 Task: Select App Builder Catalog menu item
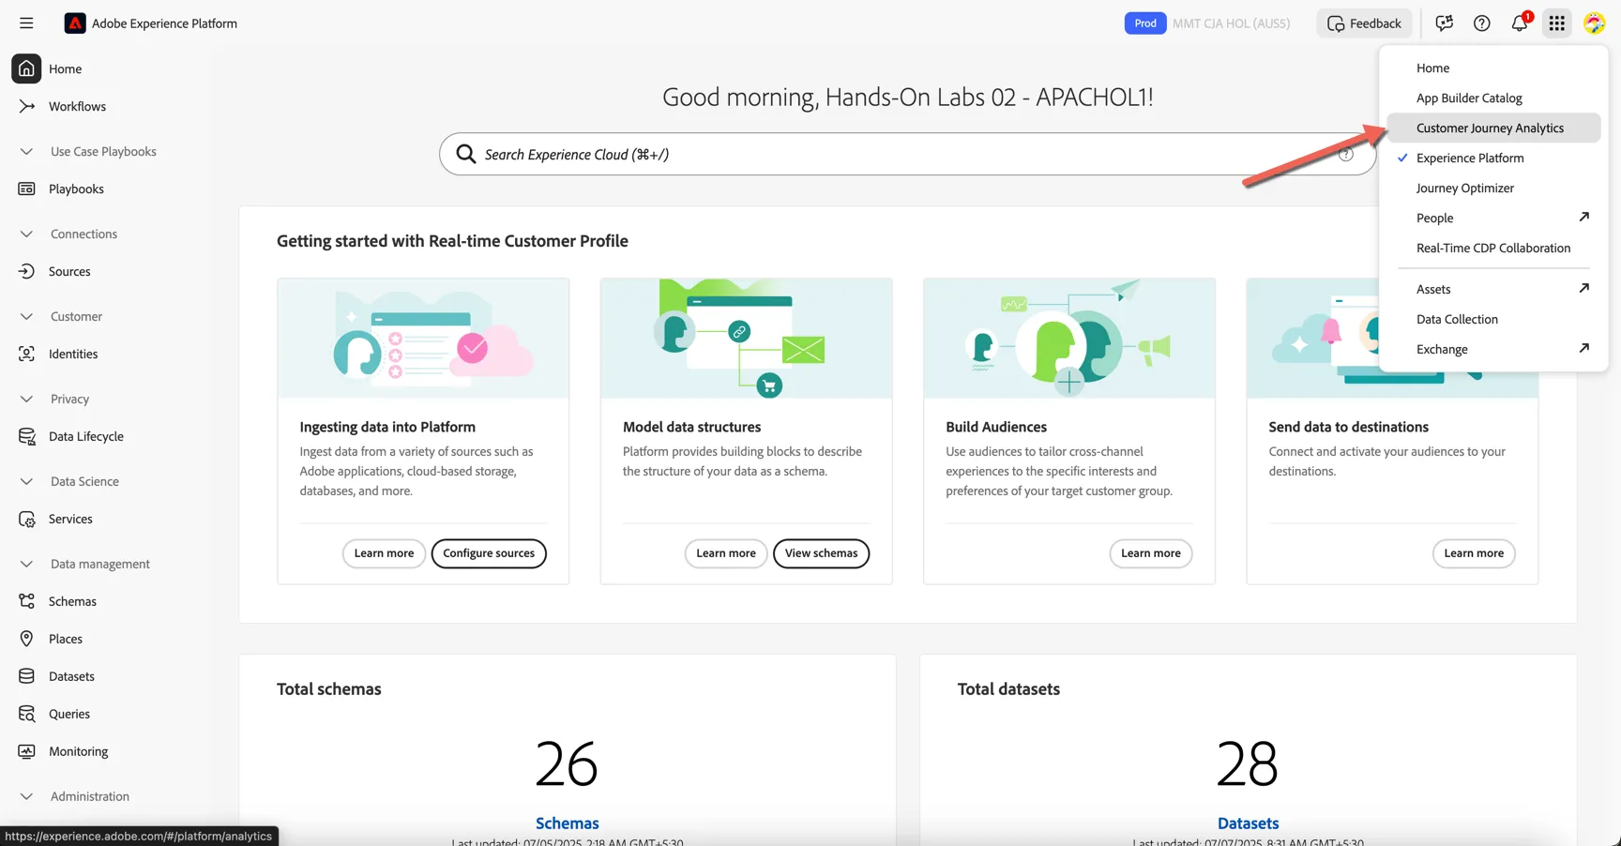1493,98
